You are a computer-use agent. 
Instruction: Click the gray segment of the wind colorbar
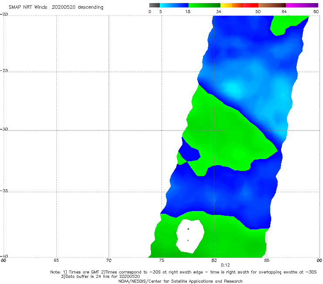[155, 5]
